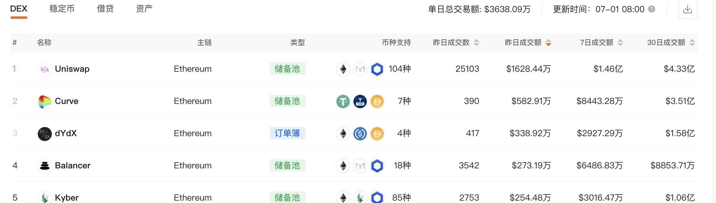This screenshot has width=716, height=203.
Task: Click the Balancer logo icon
Action: tap(44, 166)
